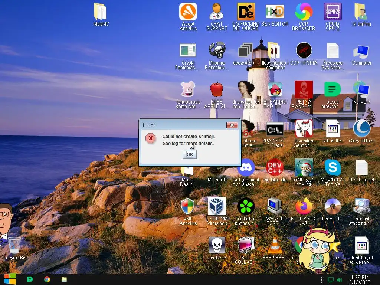
Task: Click the red error icon in dialog
Action: 150,138
